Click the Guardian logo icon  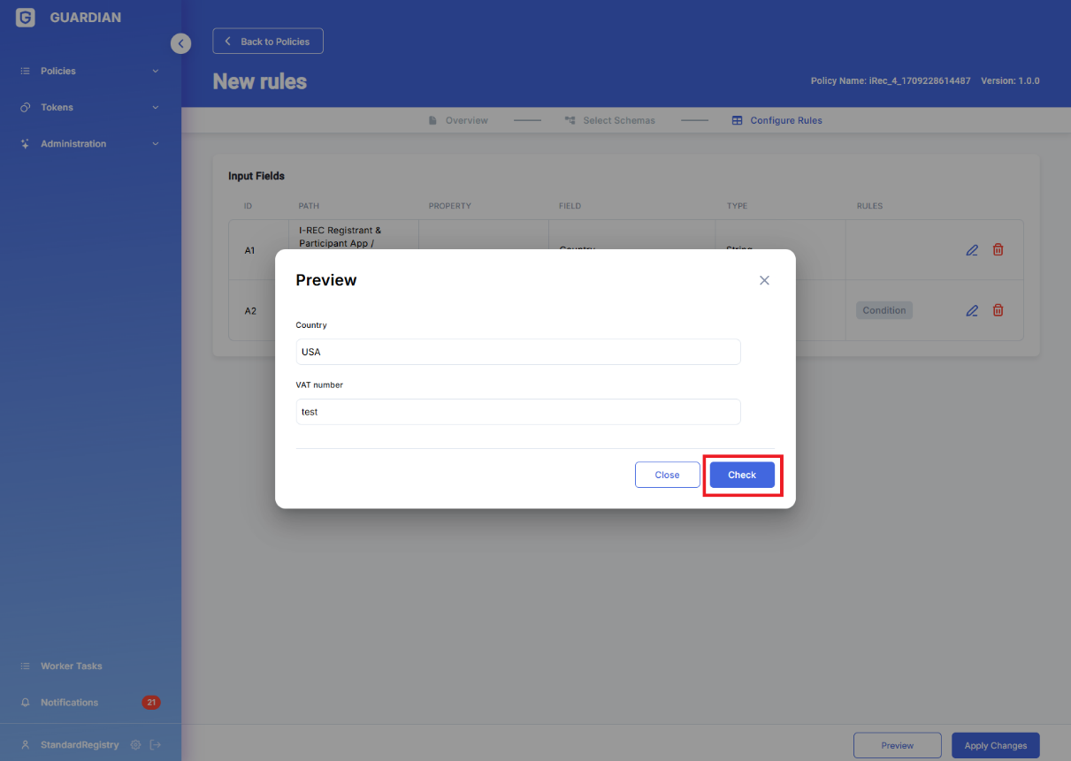(26, 18)
